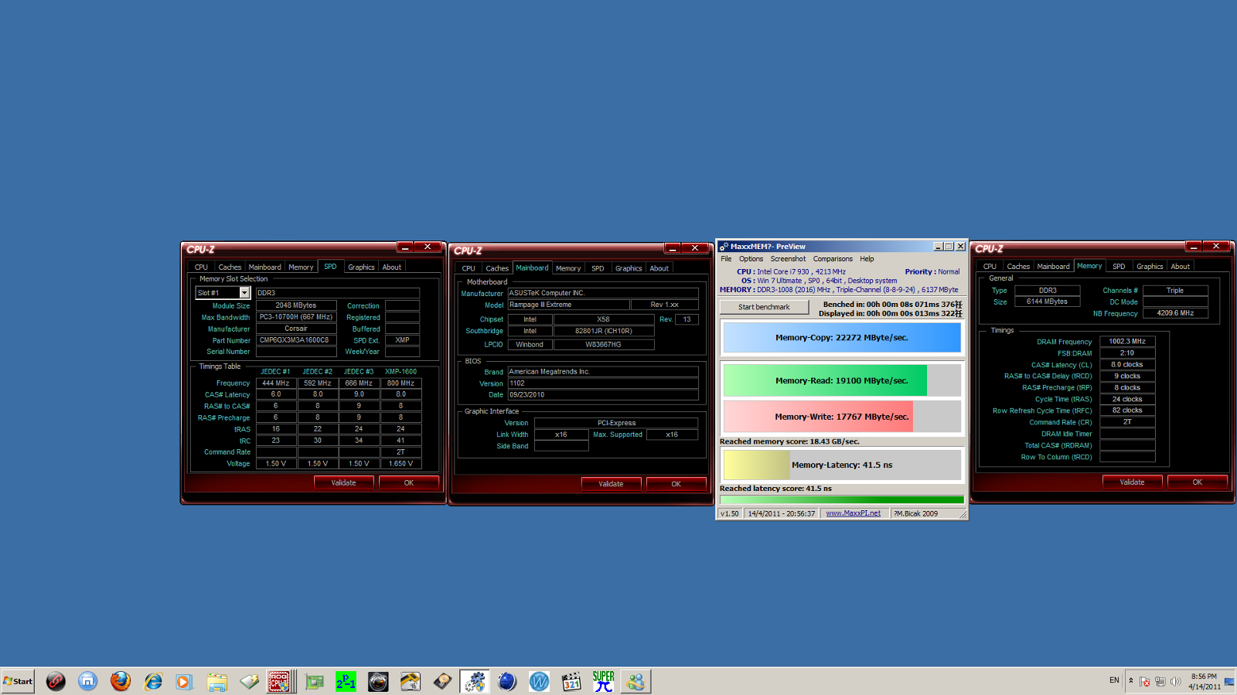The width and height of the screenshot is (1237, 695).
Task: Click the Memory-Copy result bar
Action: pos(842,338)
